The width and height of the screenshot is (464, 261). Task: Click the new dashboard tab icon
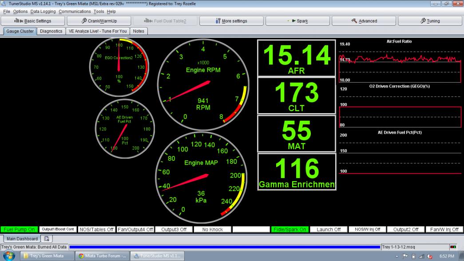click(x=46, y=239)
